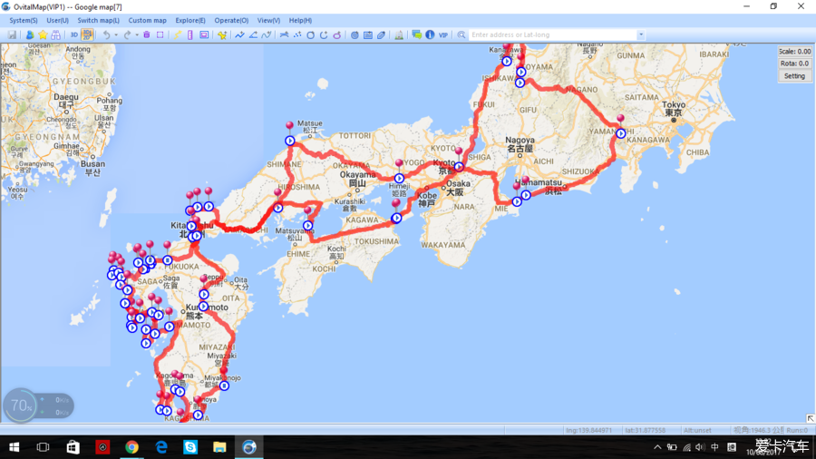
Task: Expand the Undo history dropdown arrow
Action: [x=115, y=34]
